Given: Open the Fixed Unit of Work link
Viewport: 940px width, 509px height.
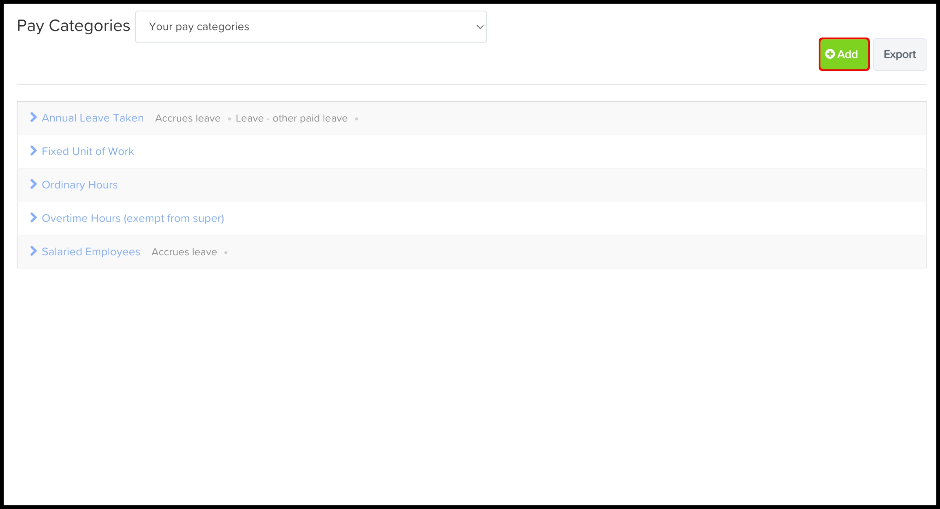Looking at the screenshot, I should click(88, 151).
